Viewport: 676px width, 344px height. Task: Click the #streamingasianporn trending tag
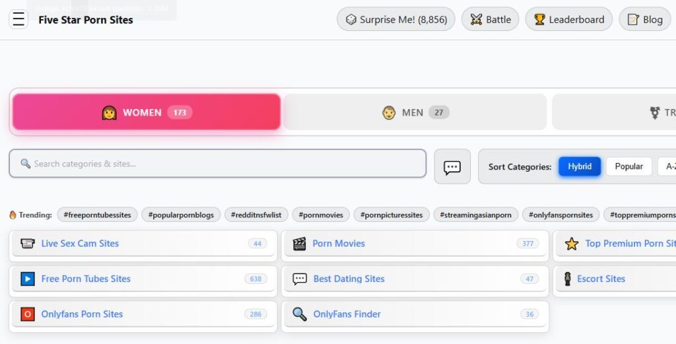(x=475, y=215)
